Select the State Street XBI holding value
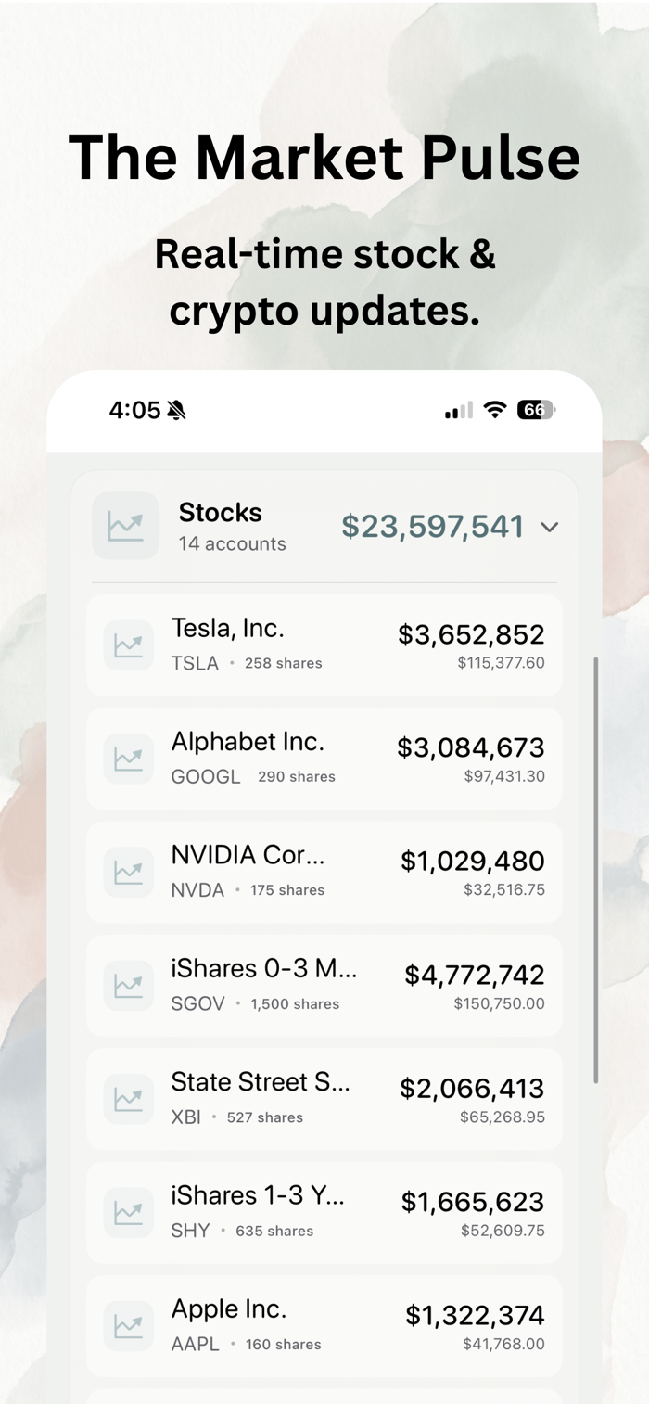The height and width of the screenshot is (1404, 649). tap(472, 1088)
